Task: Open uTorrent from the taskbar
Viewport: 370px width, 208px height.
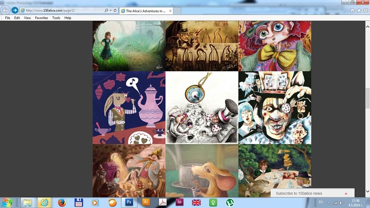Action: [230, 202]
